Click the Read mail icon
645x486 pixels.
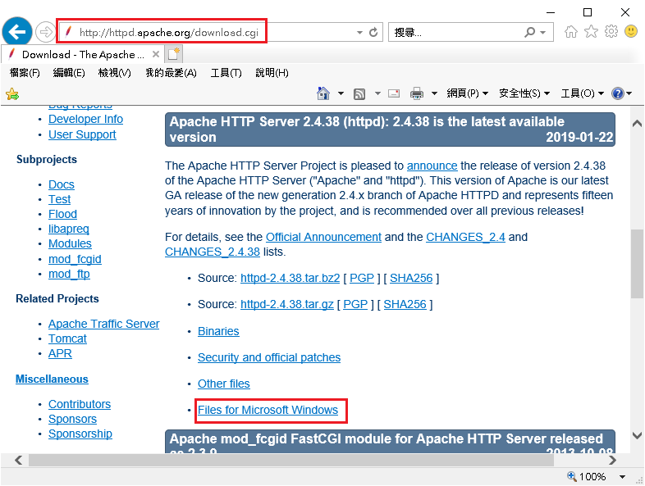[394, 93]
